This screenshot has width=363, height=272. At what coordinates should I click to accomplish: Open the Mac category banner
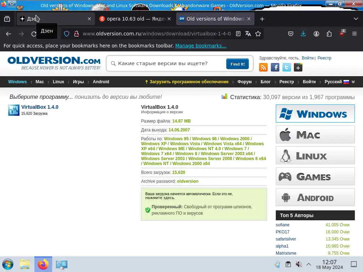pyautogui.click(x=315, y=134)
